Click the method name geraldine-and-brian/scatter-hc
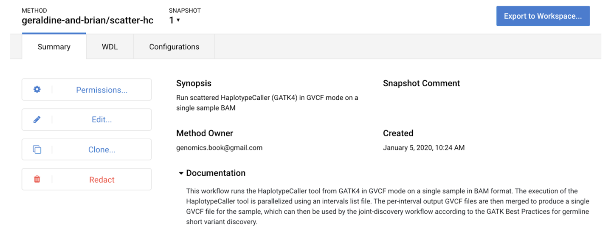The image size is (611, 234). (x=87, y=20)
